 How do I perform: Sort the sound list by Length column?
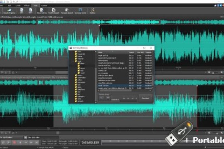(132, 52)
